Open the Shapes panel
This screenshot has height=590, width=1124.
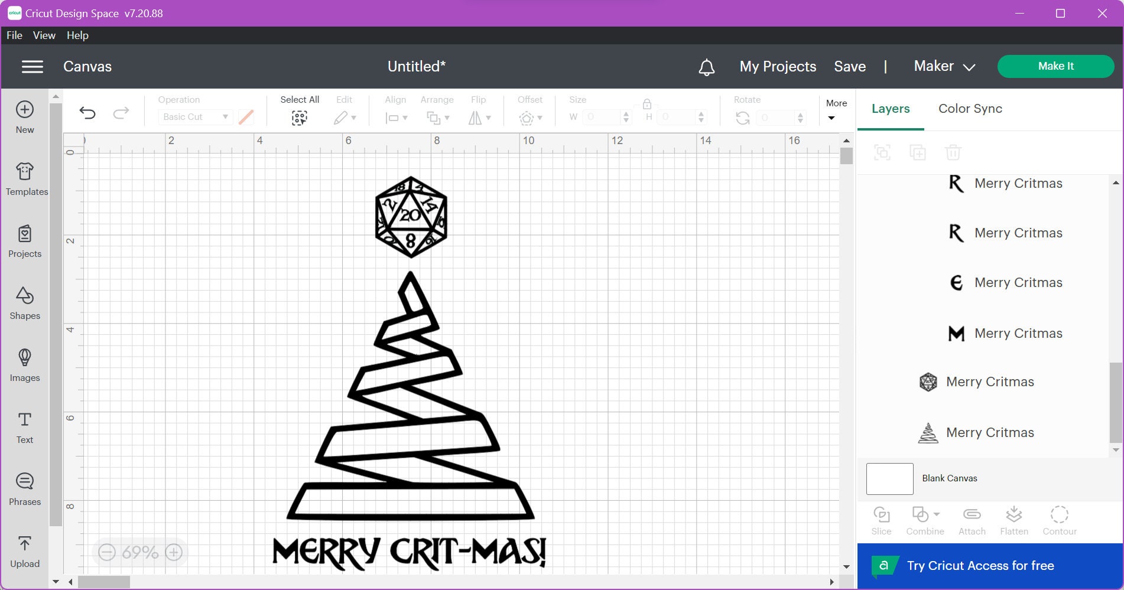coord(24,303)
